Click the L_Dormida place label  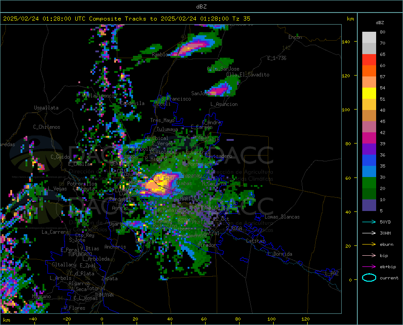point(279,254)
